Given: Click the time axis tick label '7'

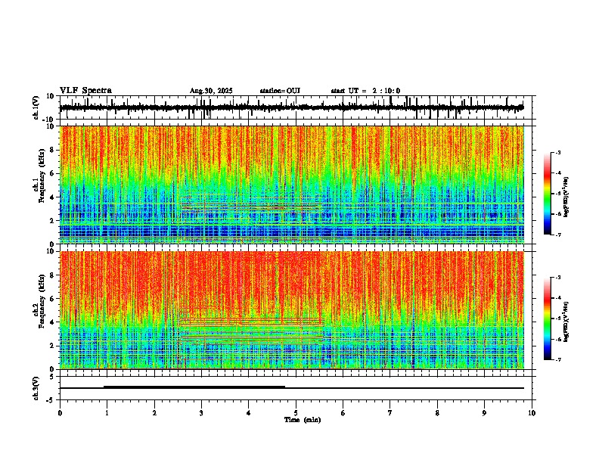Looking at the screenshot, I should pos(390,413).
